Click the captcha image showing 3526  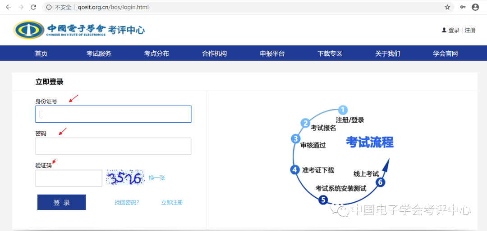tap(125, 178)
